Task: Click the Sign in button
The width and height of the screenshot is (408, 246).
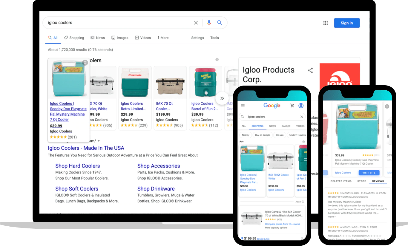Action: [347, 23]
